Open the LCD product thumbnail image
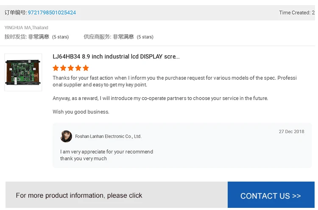The image size is (318, 210). click(x=23, y=72)
